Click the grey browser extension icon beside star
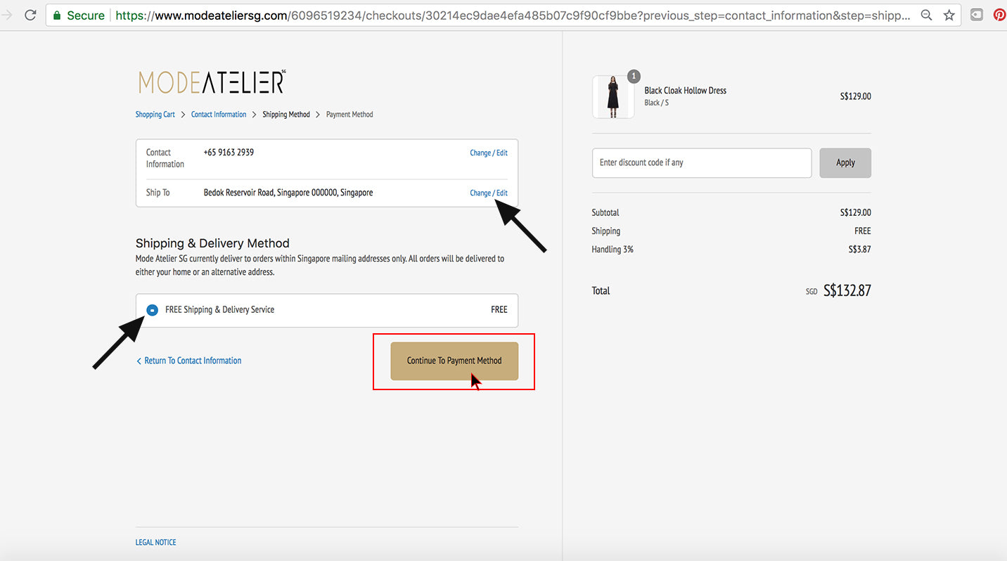This screenshot has width=1007, height=561. [x=977, y=15]
